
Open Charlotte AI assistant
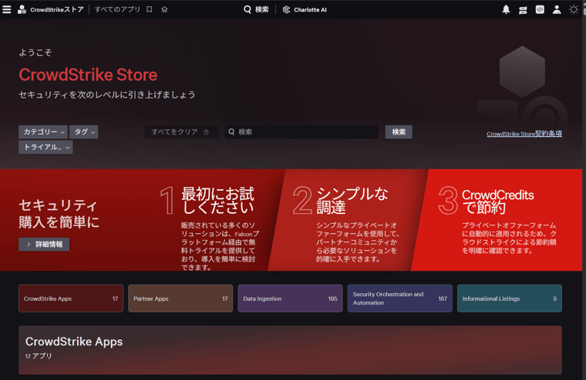pos(305,10)
